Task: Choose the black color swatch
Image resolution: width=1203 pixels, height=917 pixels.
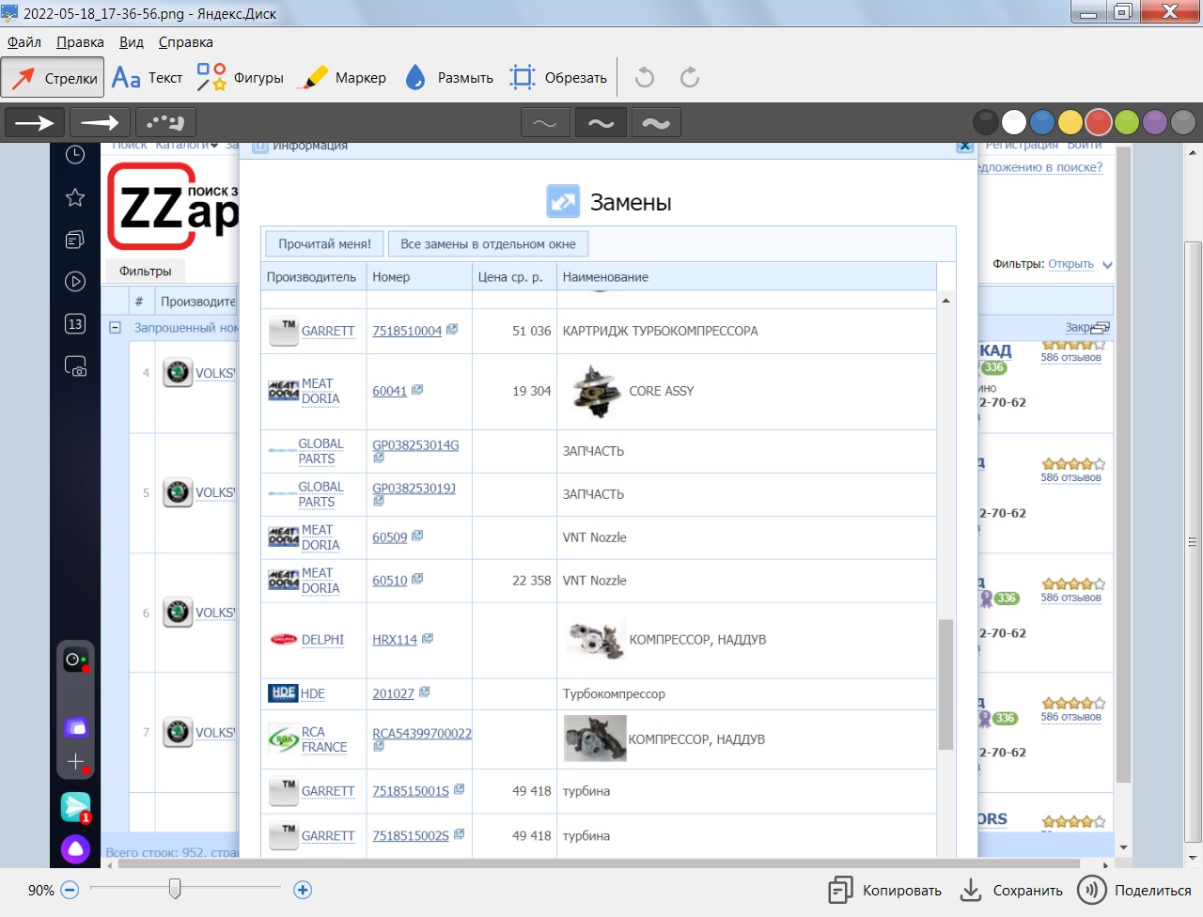Action: point(986,122)
